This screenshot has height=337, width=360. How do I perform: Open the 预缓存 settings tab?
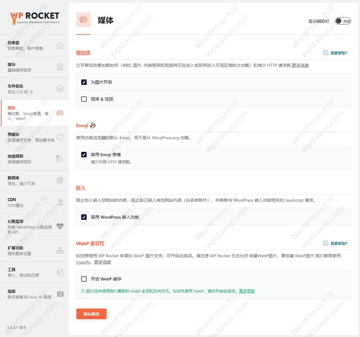pyautogui.click(x=35, y=137)
